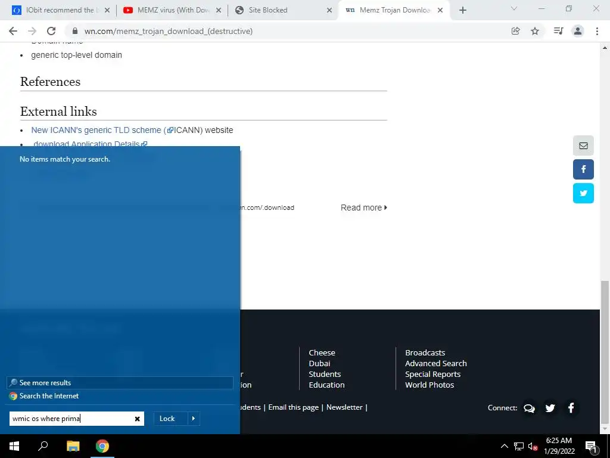Open Advanced Search footer link

pyautogui.click(x=435, y=363)
